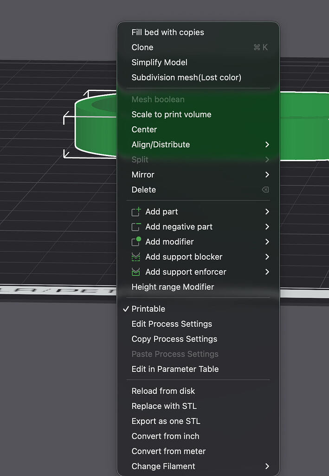The image size is (329, 476).
Task: Click the Add support enforcer label
Action: tap(186, 271)
